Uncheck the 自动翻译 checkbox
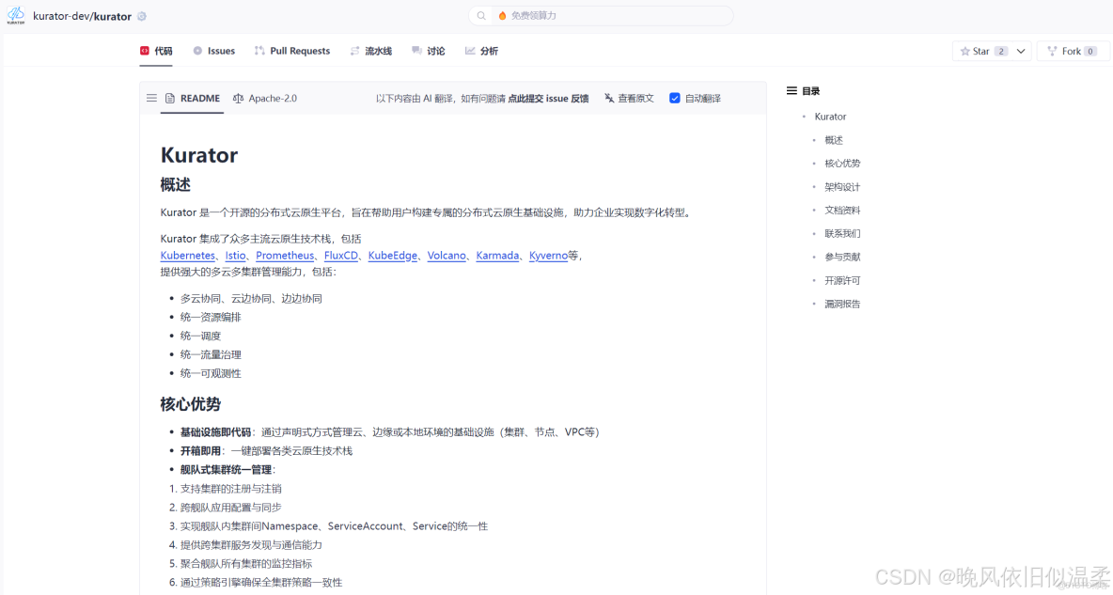Viewport: 1113px width, 595px height. coord(675,98)
